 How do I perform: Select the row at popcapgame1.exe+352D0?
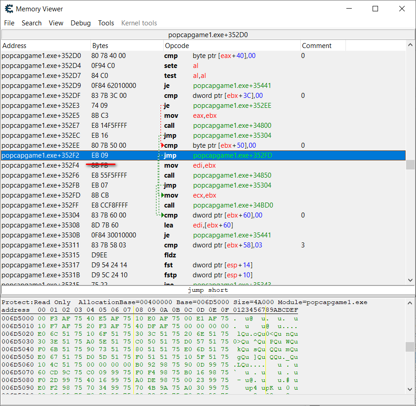pos(203,56)
